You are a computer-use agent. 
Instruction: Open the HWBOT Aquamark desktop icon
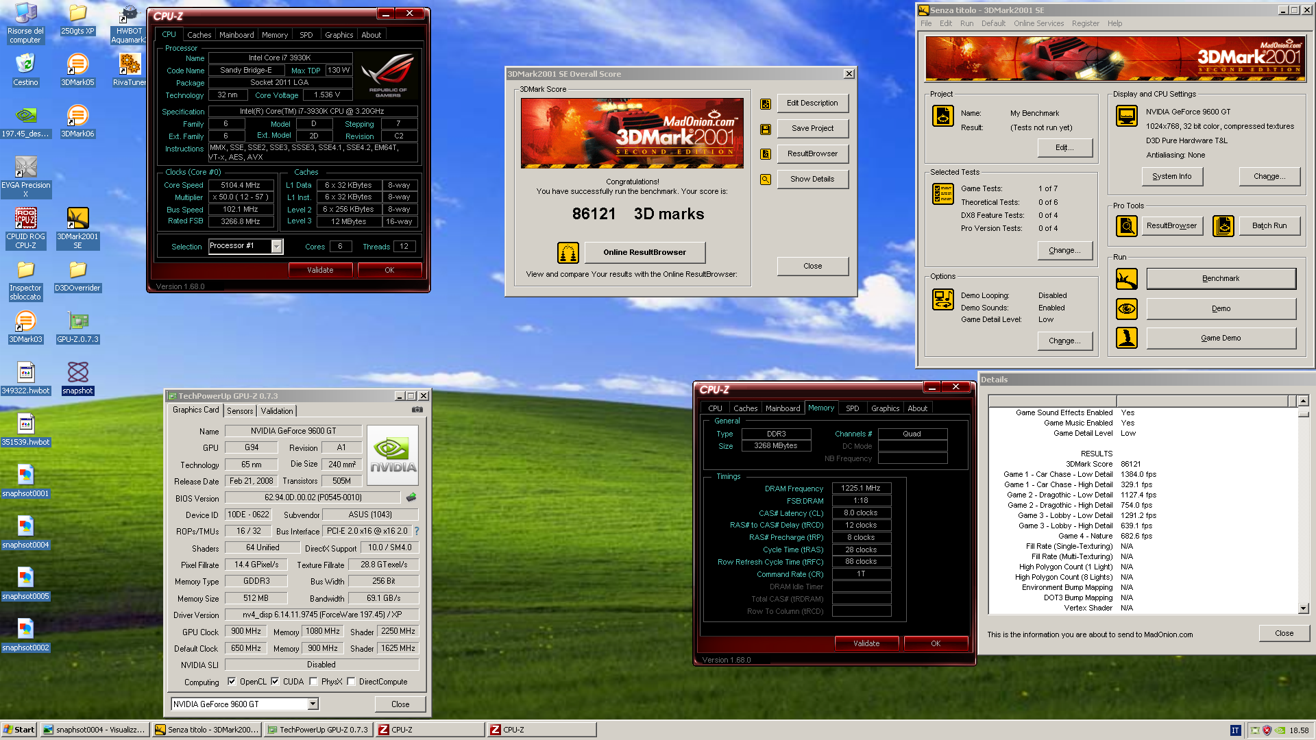(130, 23)
